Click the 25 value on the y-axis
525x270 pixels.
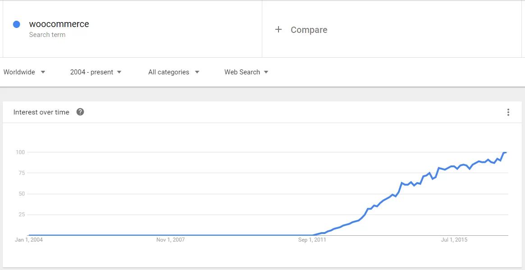(x=21, y=215)
